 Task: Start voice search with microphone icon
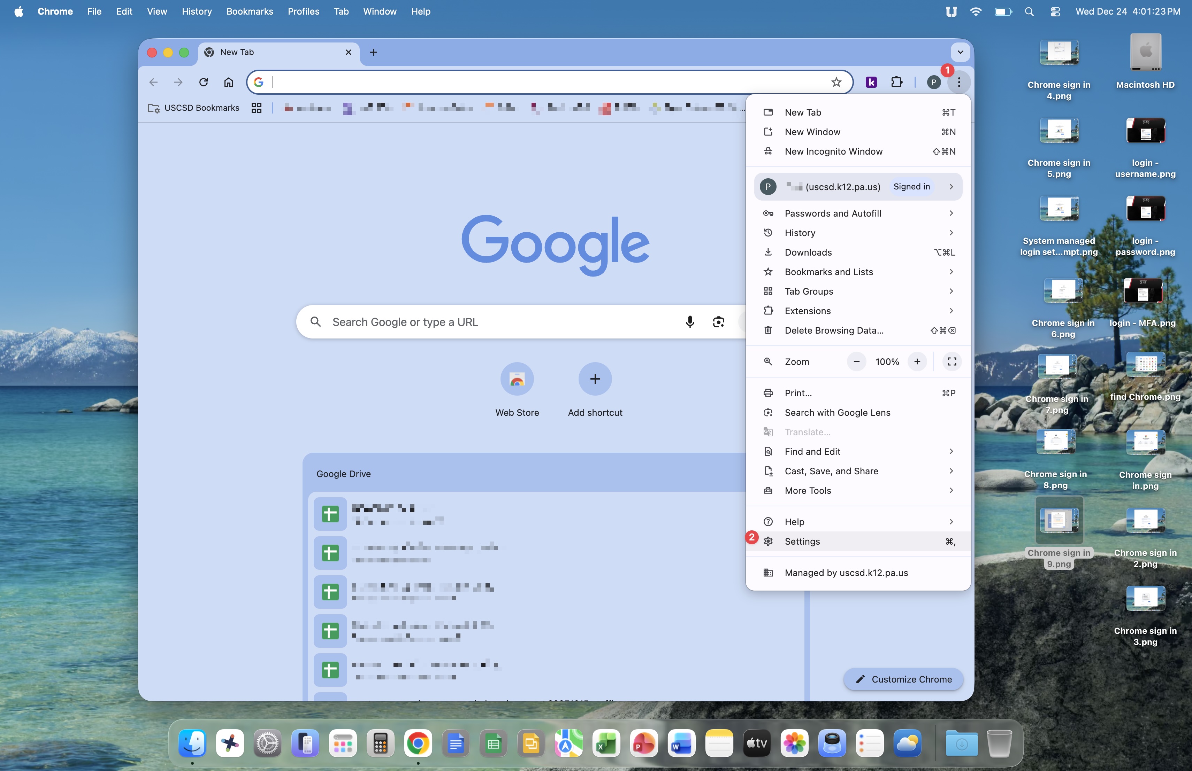(x=690, y=322)
